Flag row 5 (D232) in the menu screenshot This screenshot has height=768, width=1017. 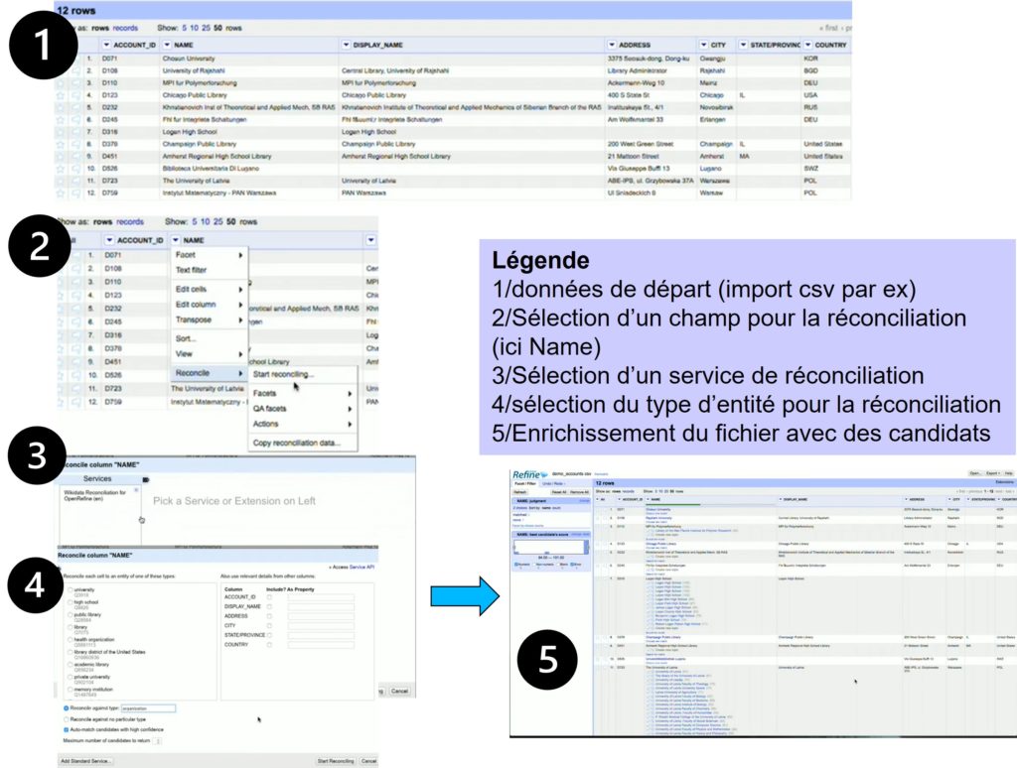(75, 309)
